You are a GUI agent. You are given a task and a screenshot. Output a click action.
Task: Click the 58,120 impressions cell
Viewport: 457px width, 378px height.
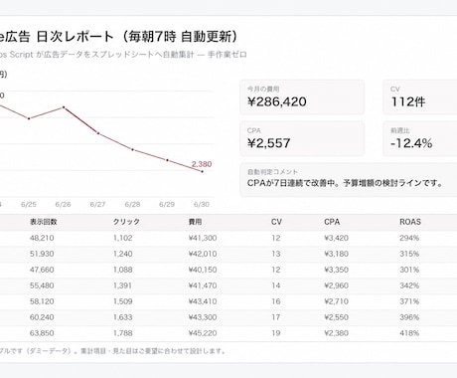click(x=42, y=301)
